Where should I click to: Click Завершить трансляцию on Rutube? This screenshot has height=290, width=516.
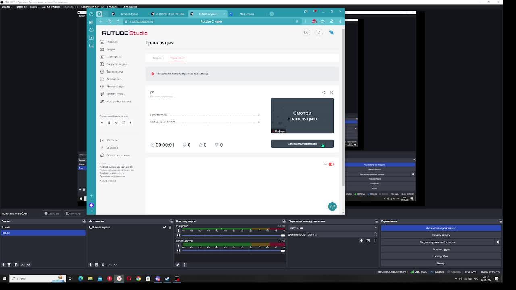[x=302, y=144]
